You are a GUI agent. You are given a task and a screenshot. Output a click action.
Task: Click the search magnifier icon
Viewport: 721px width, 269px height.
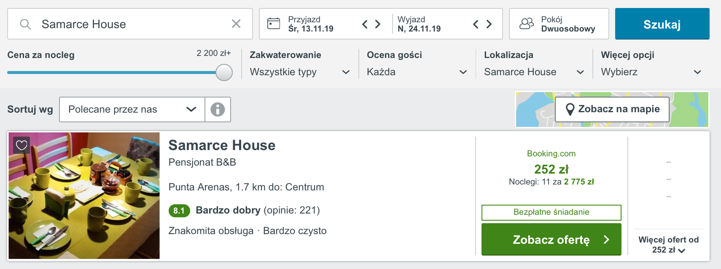25,24
